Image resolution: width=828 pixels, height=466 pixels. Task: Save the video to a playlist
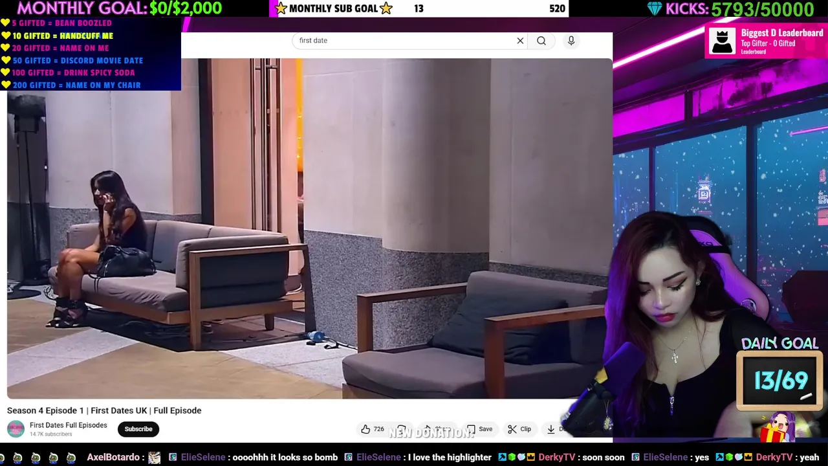click(479, 429)
